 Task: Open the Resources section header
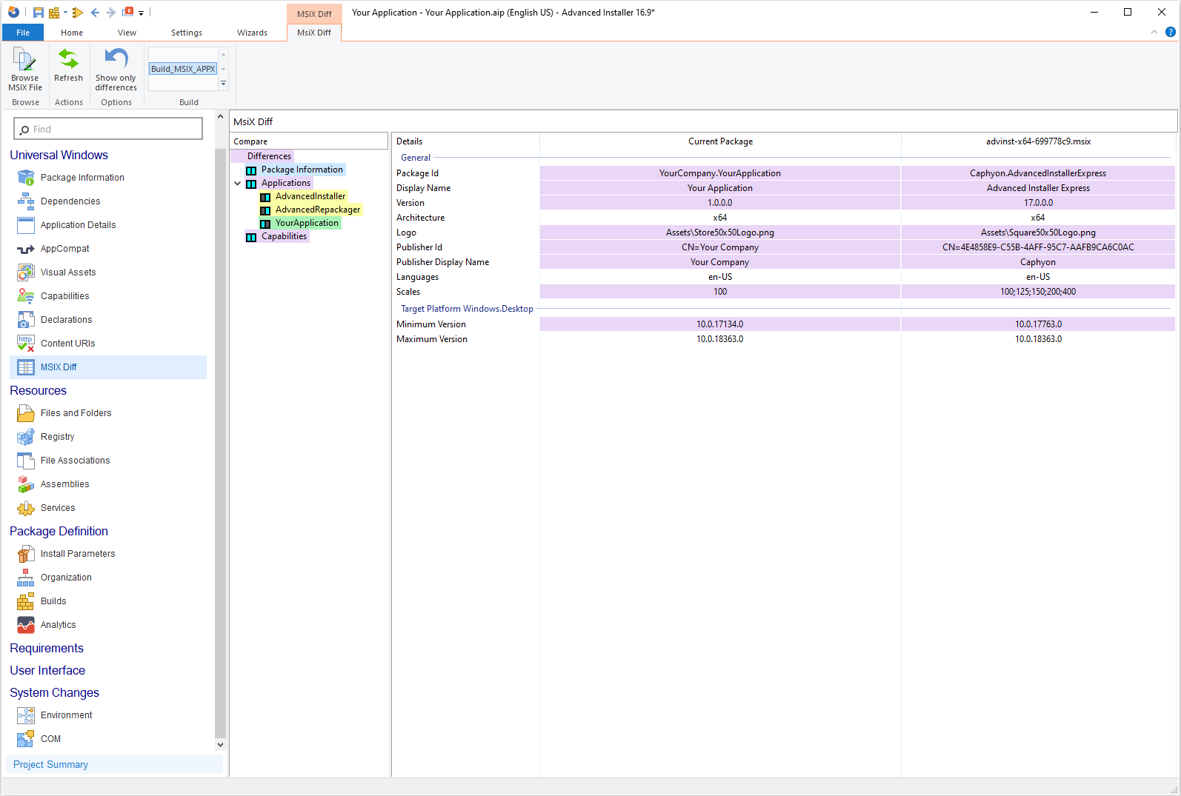(x=38, y=390)
